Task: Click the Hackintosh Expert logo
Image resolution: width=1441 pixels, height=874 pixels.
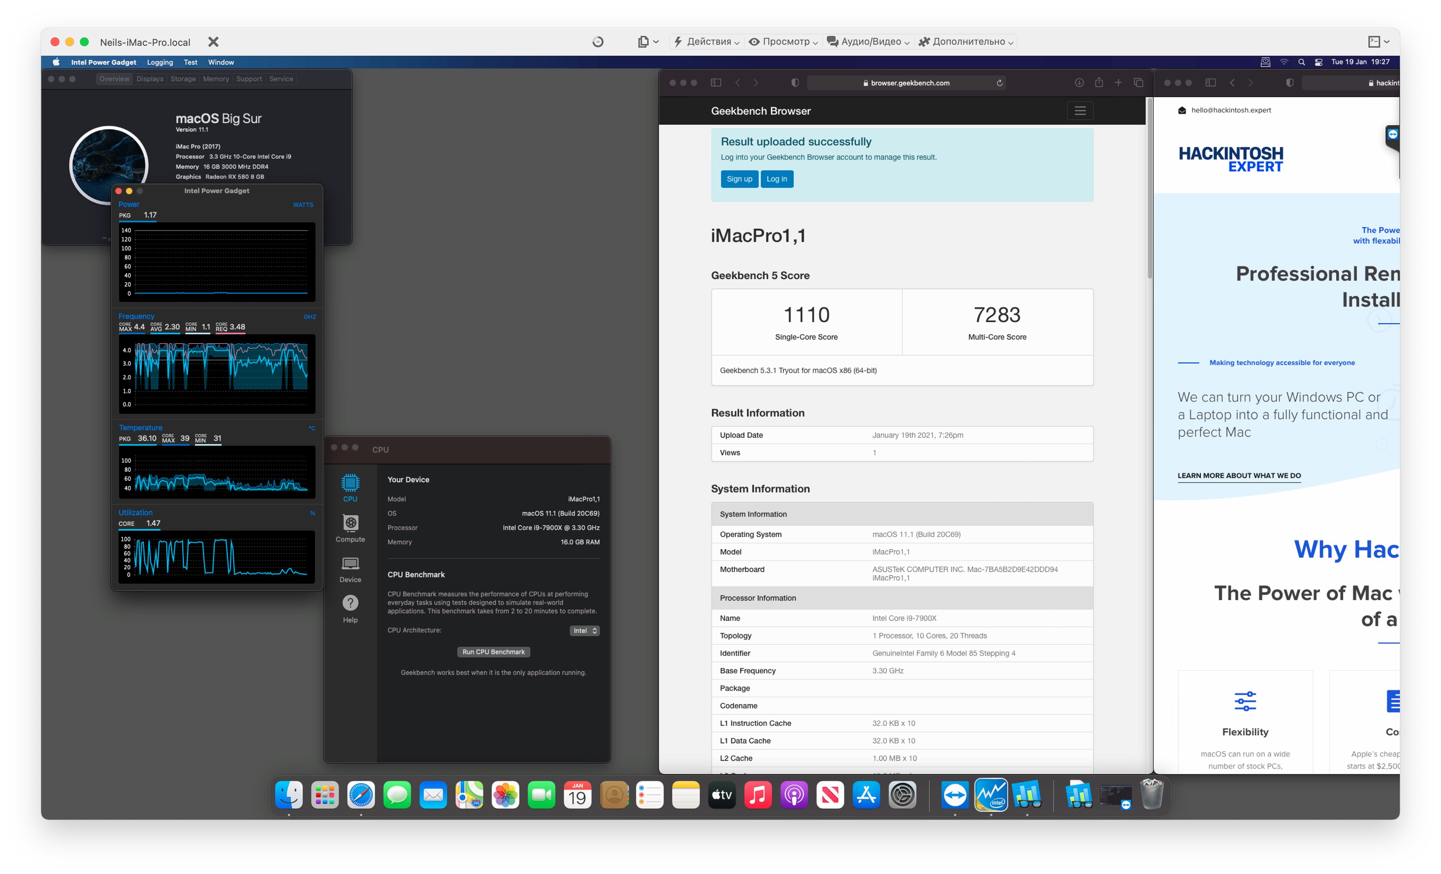Action: coord(1231,159)
